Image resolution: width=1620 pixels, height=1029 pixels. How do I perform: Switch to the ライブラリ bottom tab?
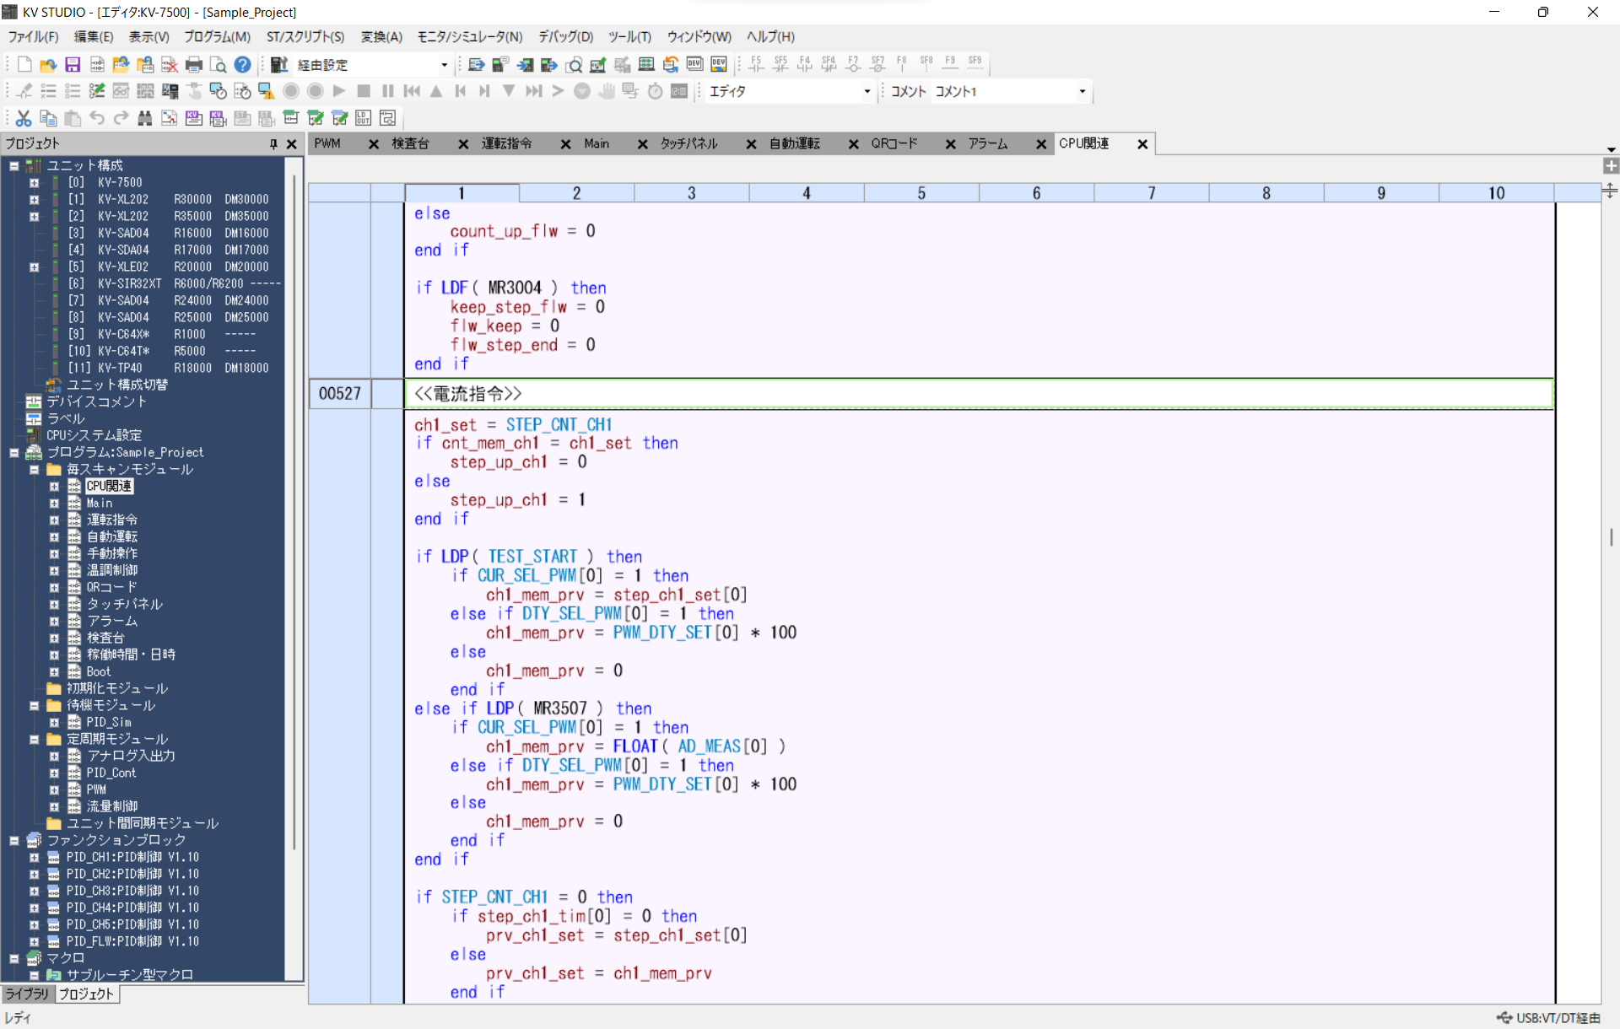point(27,994)
